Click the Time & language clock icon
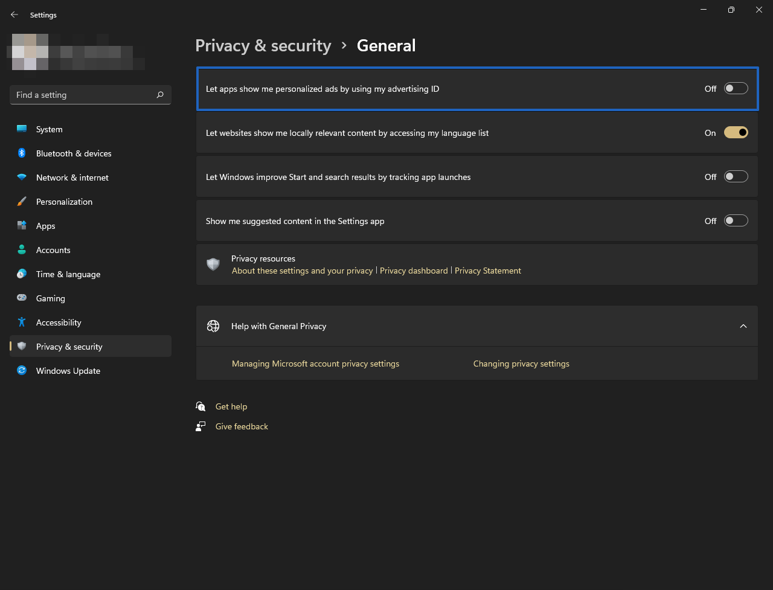 22,274
